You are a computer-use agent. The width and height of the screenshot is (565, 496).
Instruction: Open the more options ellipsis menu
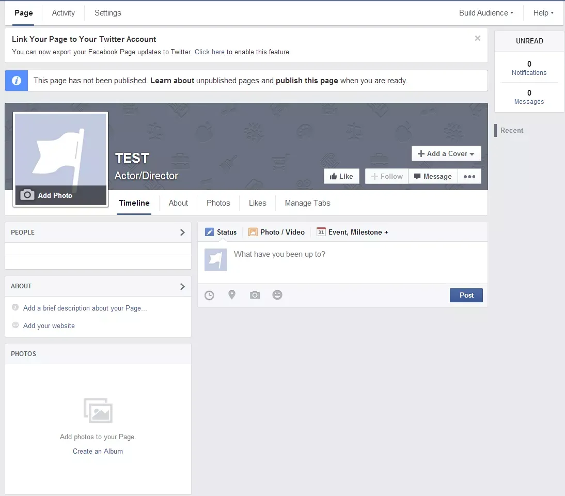[x=469, y=176]
